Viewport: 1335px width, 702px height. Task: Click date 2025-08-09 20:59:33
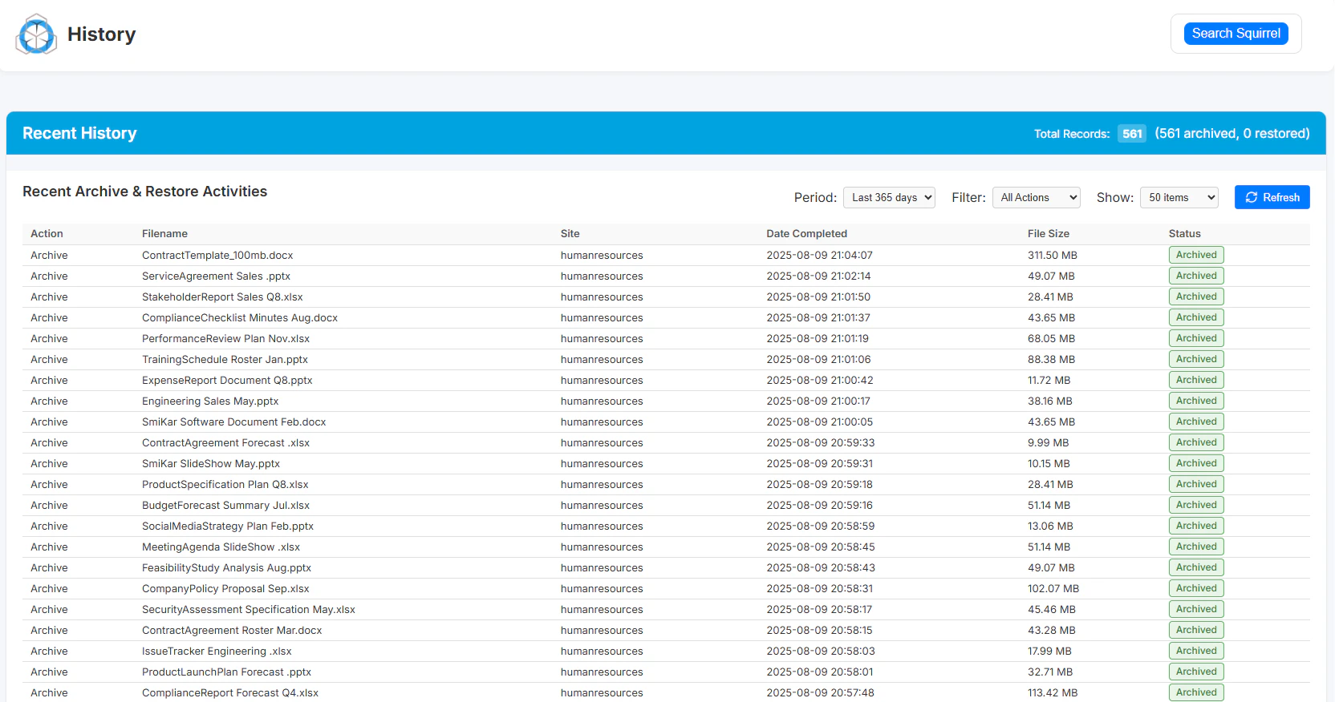tap(821, 443)
